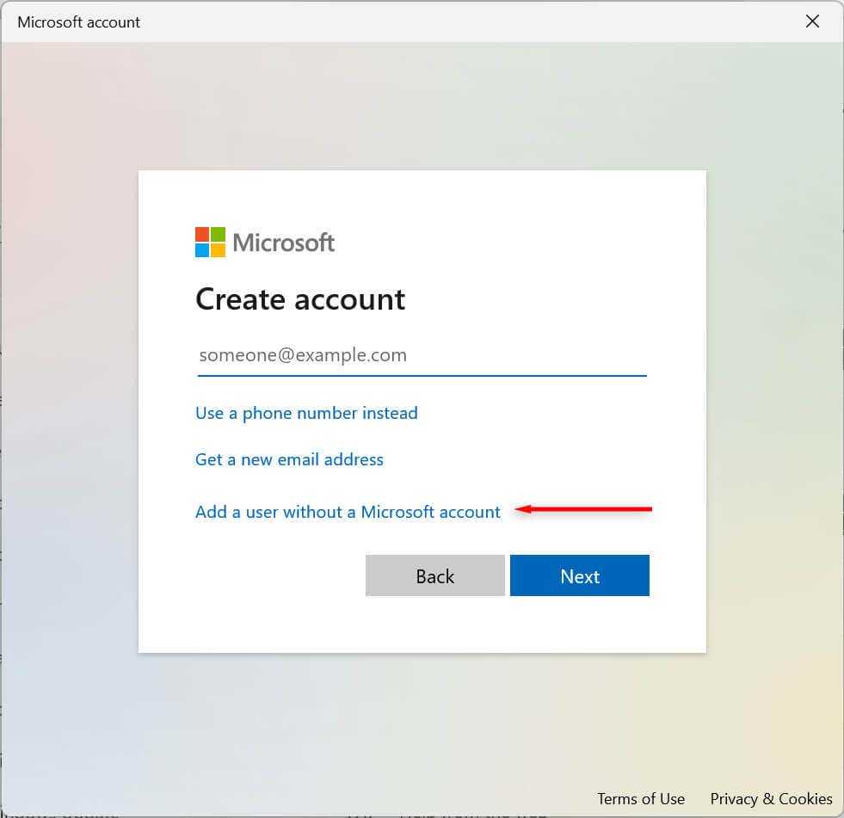Proceed using the Next button
The height and width of the screenshot is (818, 844).
pyautogui.click(x=580, y=575)
